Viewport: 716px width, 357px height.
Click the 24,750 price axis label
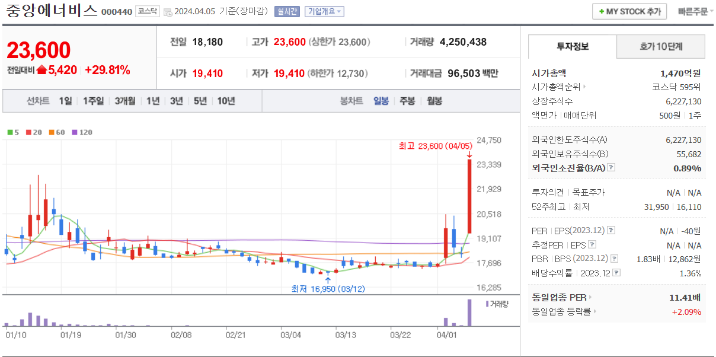pos(489,140)
